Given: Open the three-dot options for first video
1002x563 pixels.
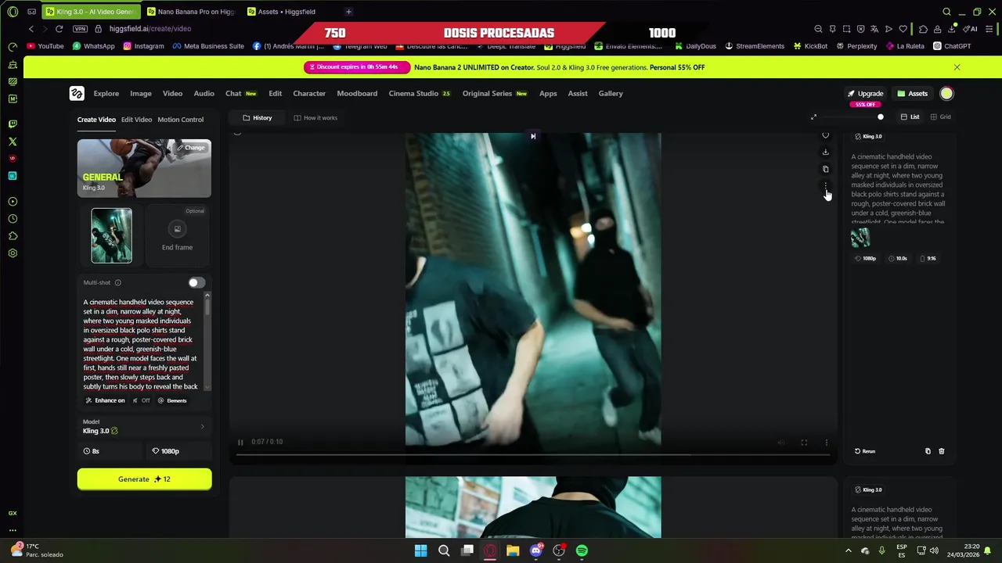Looking at the screenshot, I should tap(825, 186).
